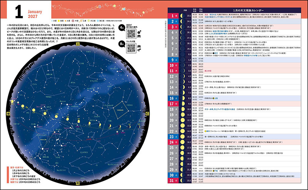
Task: Click the moon age value 0.3 in row 8
Action: [x=189, y=54]
